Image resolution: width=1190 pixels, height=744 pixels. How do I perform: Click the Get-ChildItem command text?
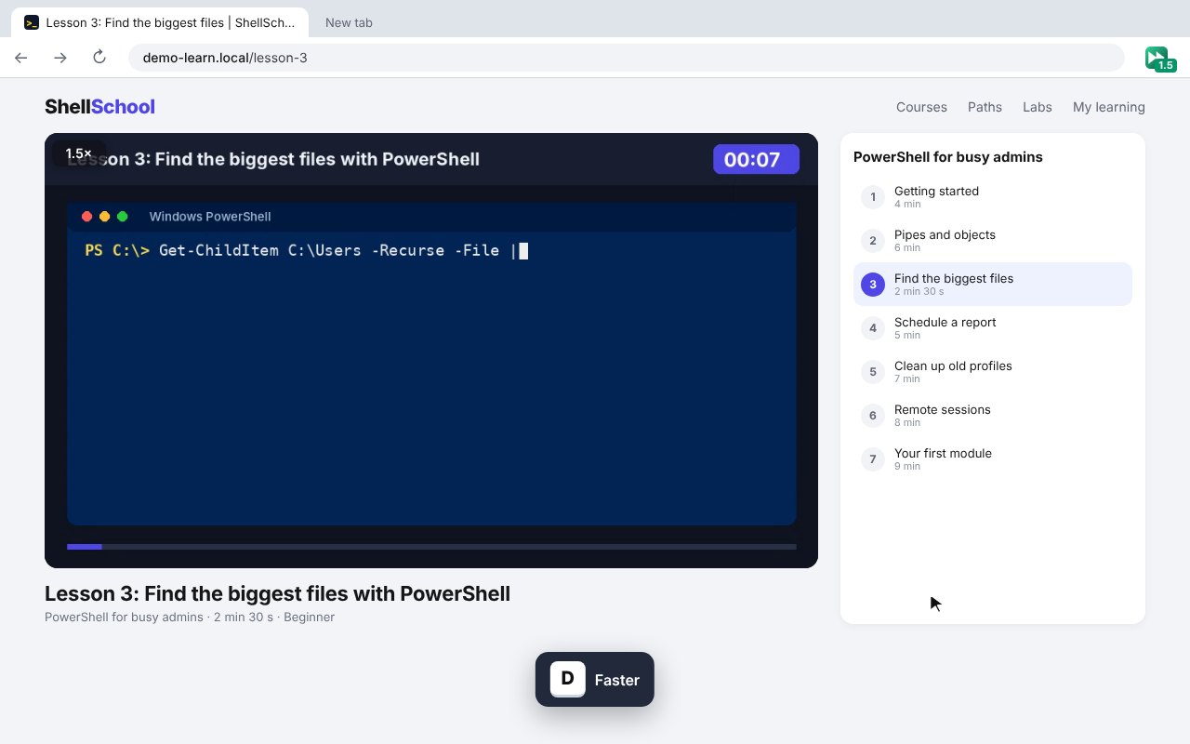[x=337, y=250]
